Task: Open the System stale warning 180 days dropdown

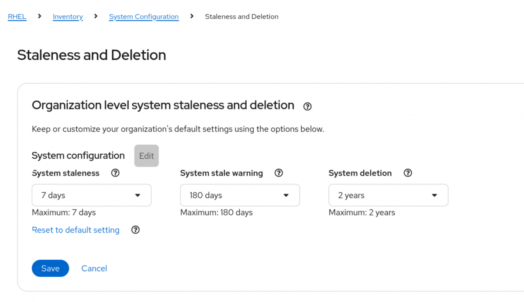Action: (240, 195)
